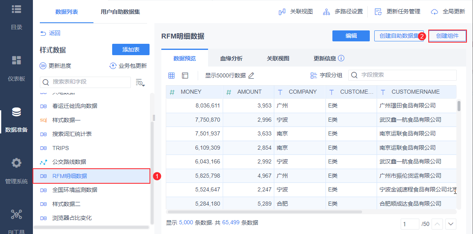Viewport: 473px width, 234px height.
Task: Click the DB icon of TRIPS
Action: 43,148
